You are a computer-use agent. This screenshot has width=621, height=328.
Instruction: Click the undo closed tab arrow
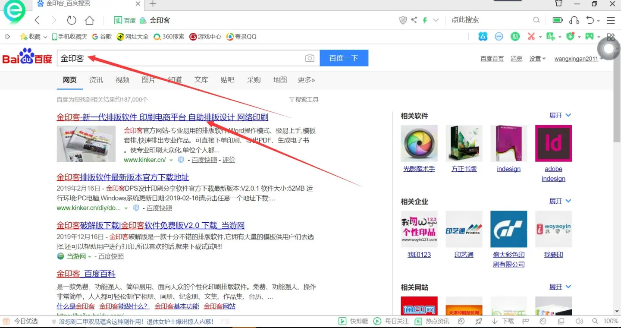[590, 20]
